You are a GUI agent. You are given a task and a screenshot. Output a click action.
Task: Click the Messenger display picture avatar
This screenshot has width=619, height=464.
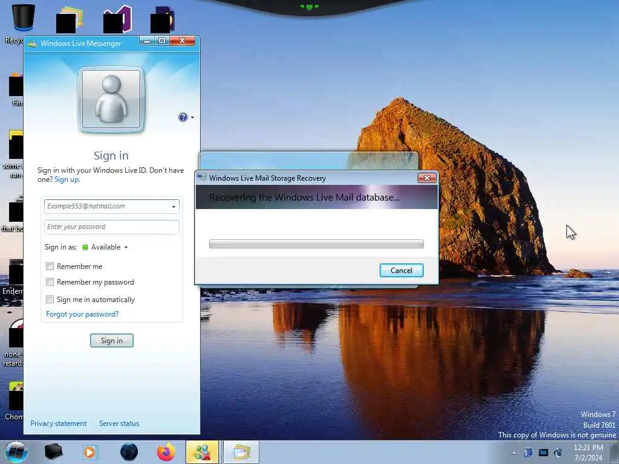(x=111, y=100)
